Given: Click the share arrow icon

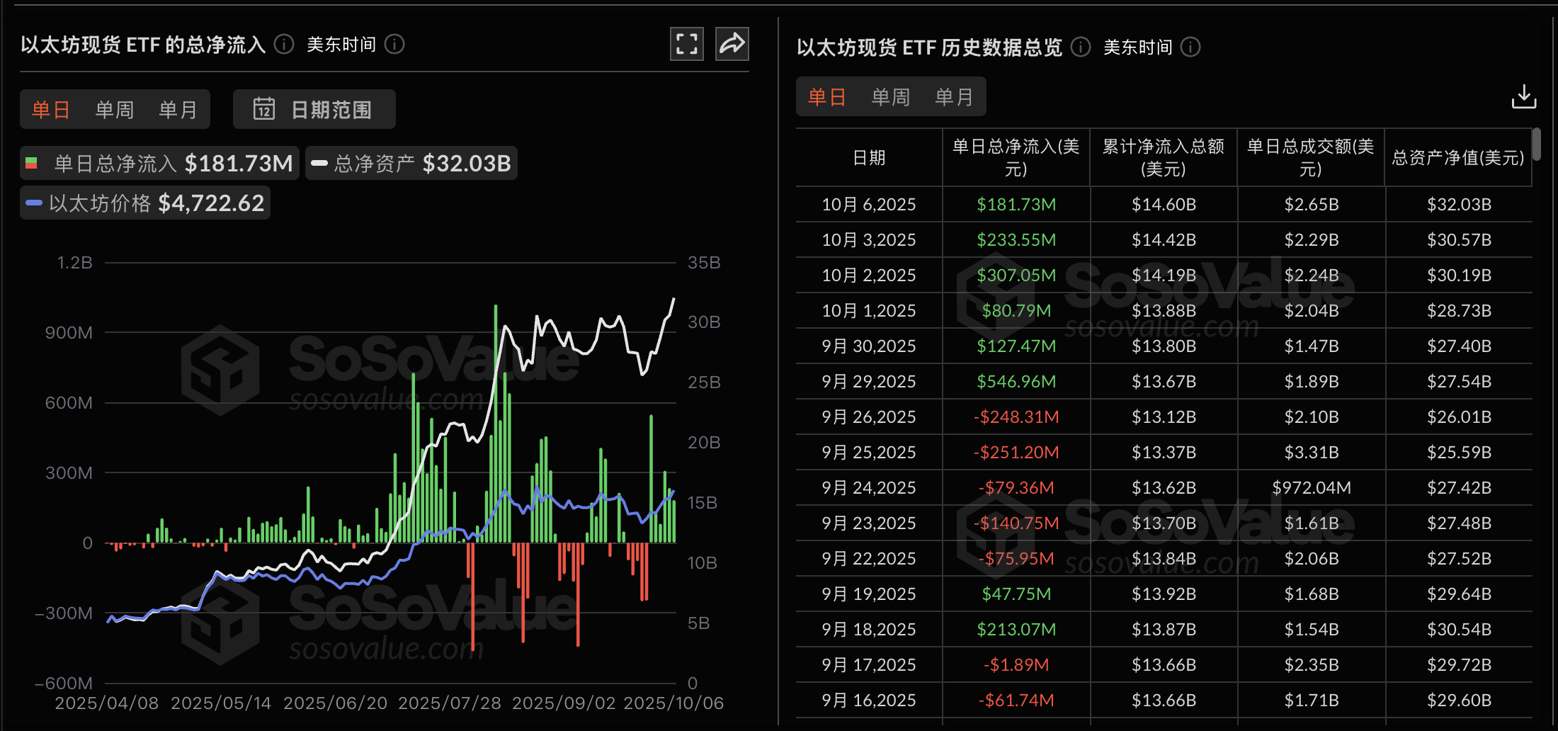Looking at the screenshot, I should coord(732,44).
